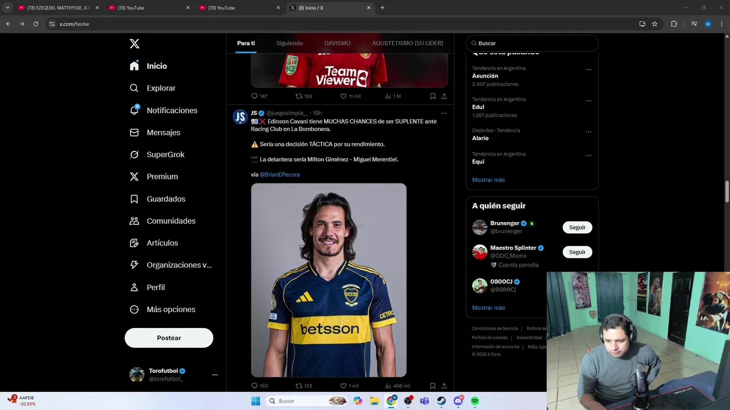Open options for Edul trend
The image size is (730, 410).
click(589, 101)
